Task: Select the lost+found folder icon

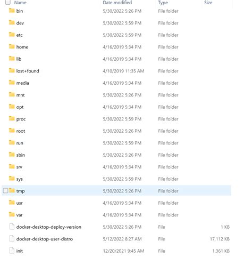Action: tap(12, 71)
